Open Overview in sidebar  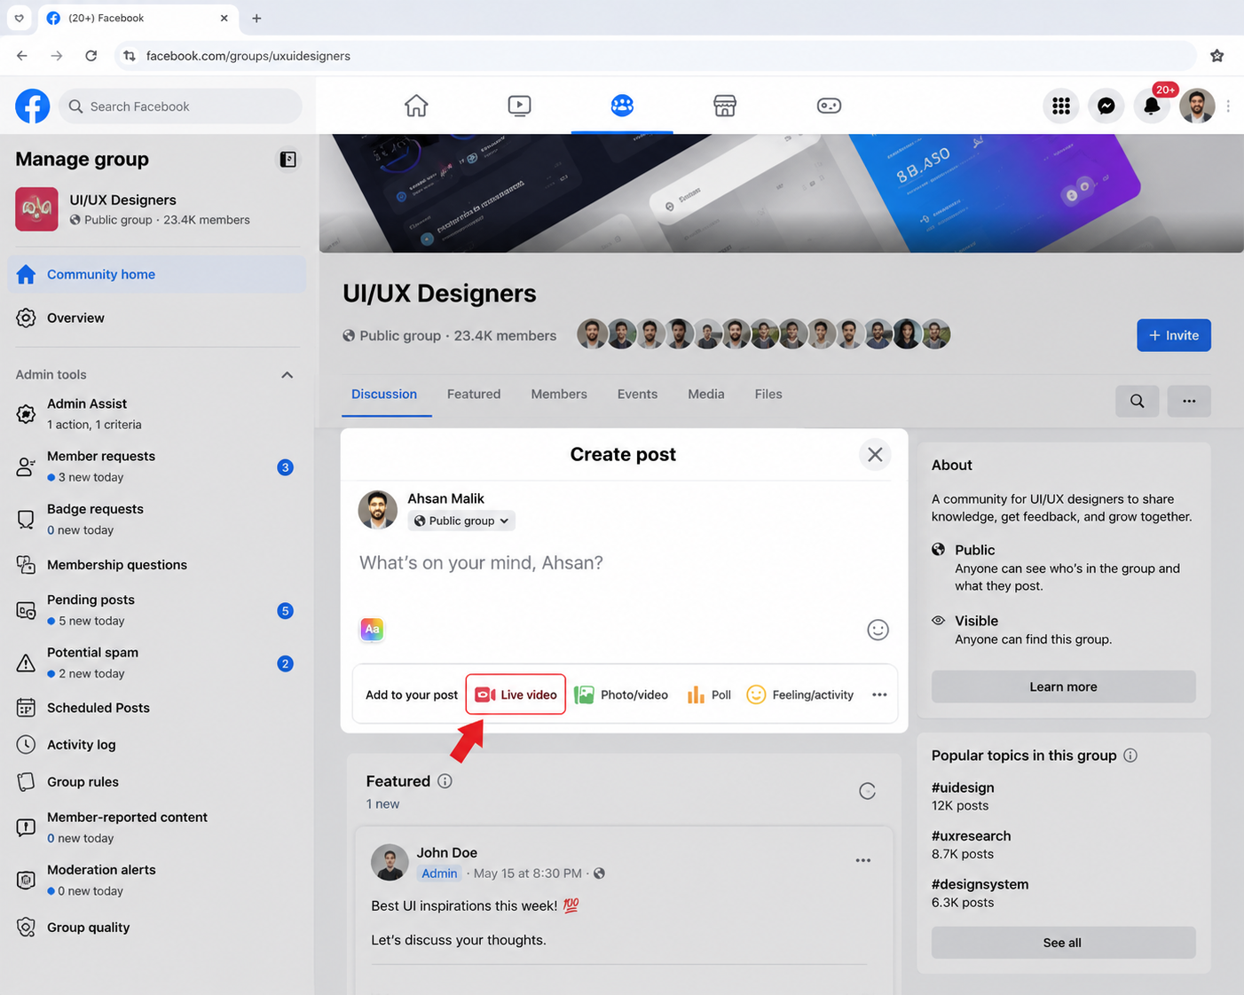point(157,318)
